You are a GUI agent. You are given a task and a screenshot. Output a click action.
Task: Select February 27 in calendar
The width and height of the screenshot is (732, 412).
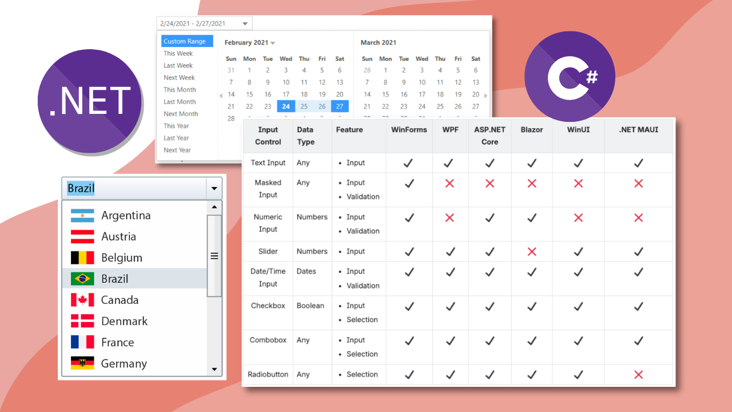[x=340, y=106]
